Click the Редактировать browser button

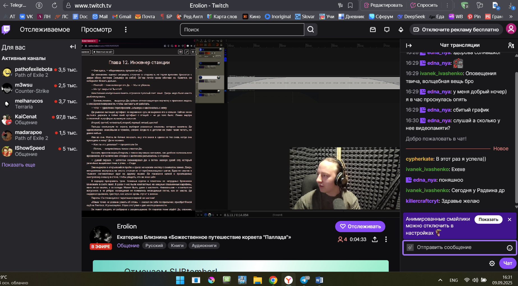pyautogui.click(x=383, y=5)
